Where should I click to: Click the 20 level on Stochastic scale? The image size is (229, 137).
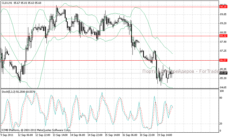(221, 124)
